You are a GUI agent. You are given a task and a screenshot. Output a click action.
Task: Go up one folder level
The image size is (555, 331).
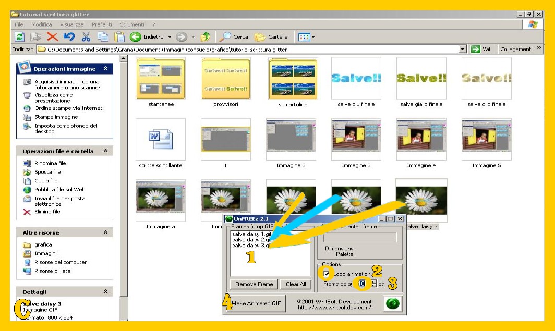coord(206,37)
